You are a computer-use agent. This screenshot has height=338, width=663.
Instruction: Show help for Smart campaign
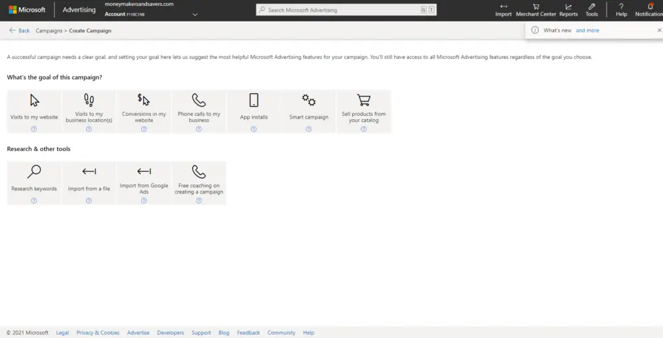[309, 129]
